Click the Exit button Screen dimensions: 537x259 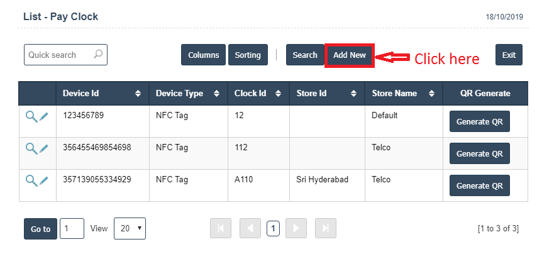click(x=509, y=55)
